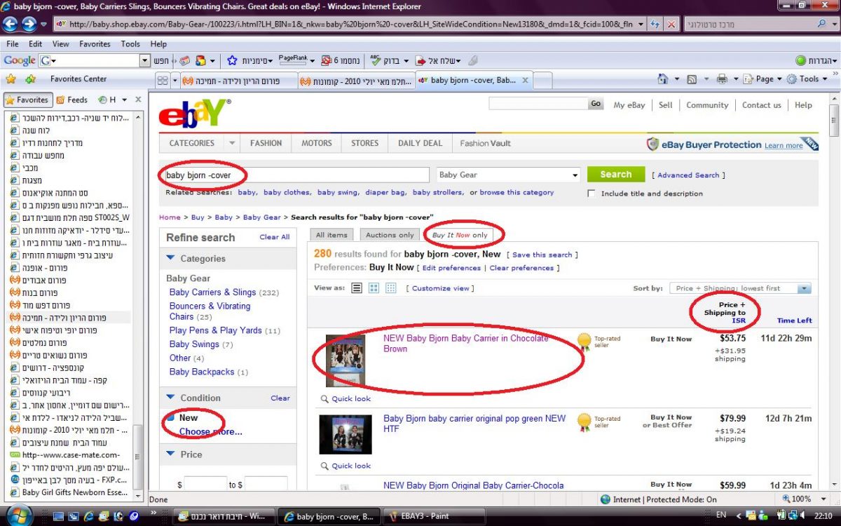Viewport: 841px width, 526px height.
Task: Click Clear All in Refine search
Action: (x=275, y=237)
